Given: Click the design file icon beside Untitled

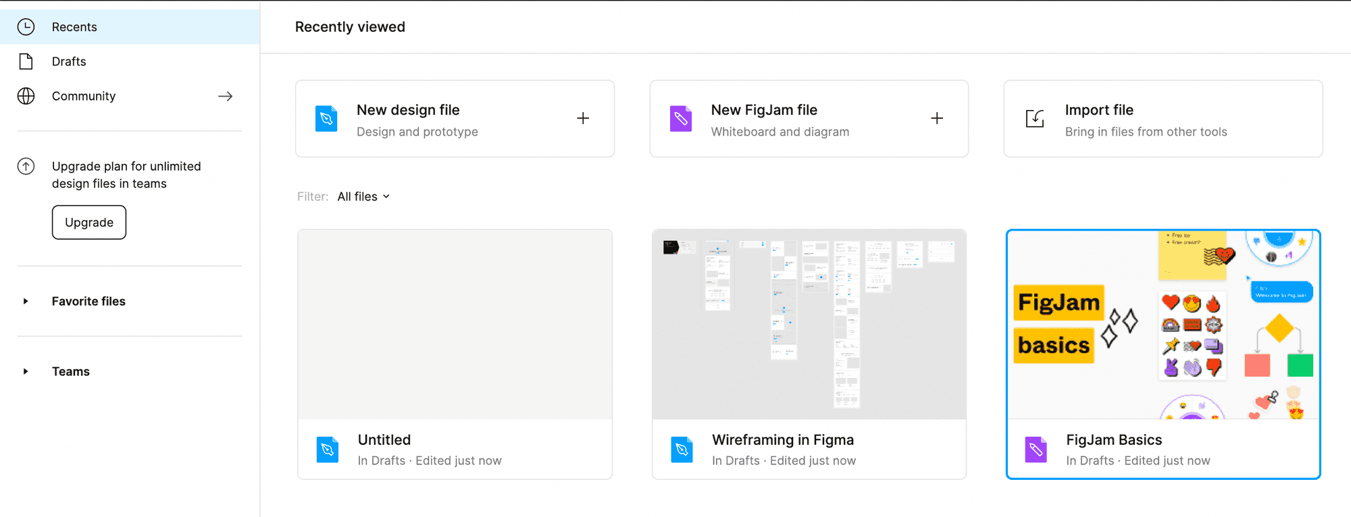Looking at the screenshot, I should coord(328,450).
